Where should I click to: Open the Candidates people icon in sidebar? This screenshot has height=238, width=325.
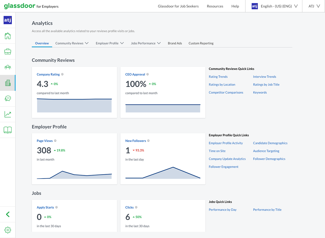[8, 67]
